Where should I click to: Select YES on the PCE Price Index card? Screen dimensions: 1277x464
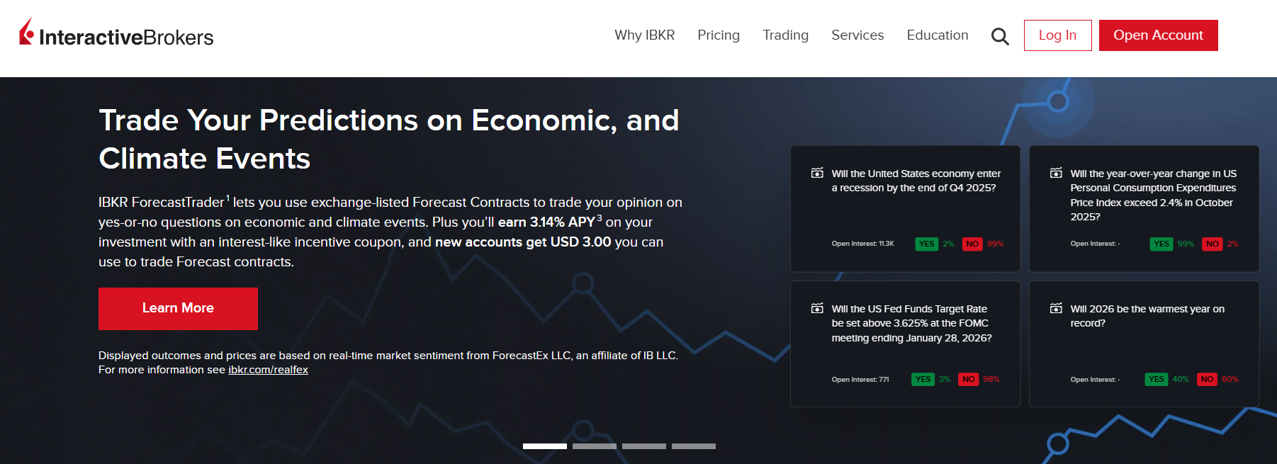[1161, 244]
